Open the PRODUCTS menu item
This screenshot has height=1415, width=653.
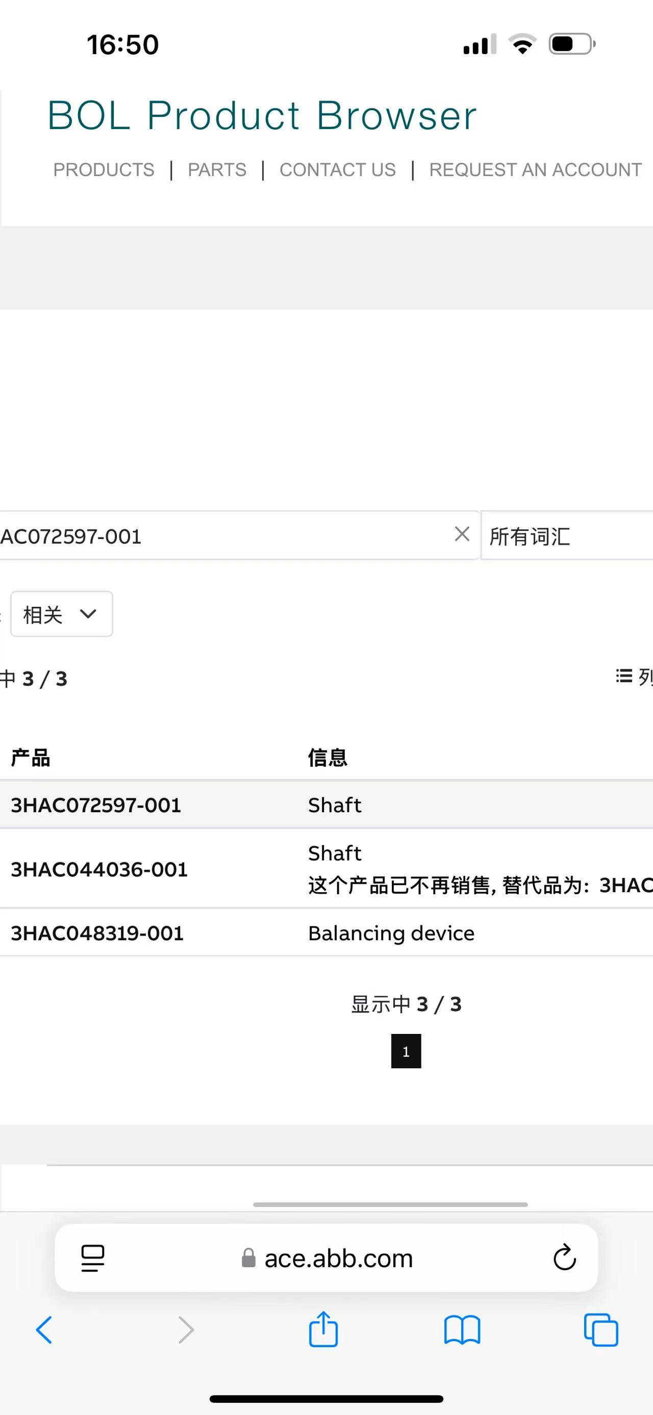coord(104,170)
